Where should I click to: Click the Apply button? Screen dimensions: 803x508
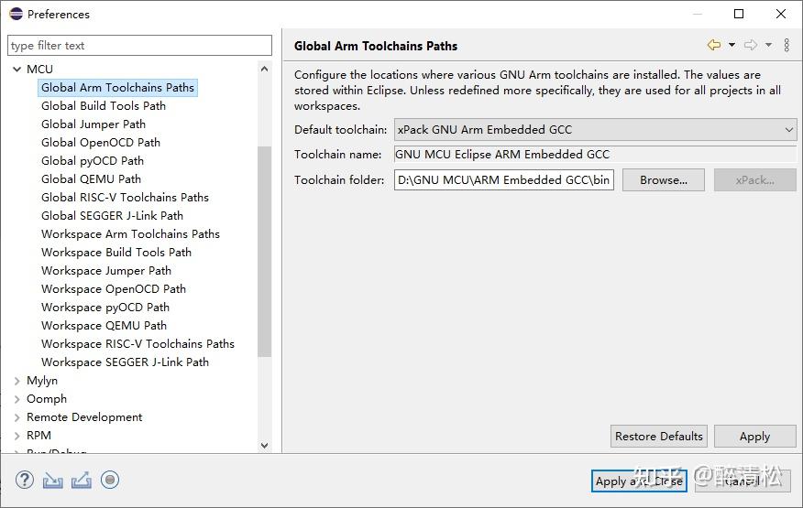pos(754,437)
